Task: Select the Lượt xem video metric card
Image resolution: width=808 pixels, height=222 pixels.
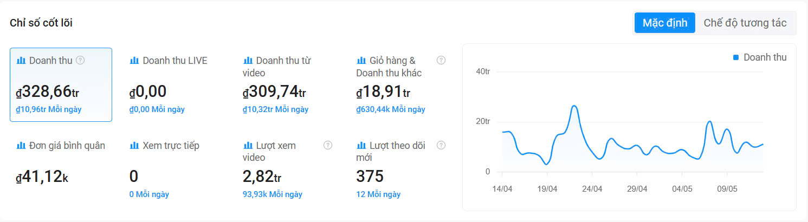Action: click(287, 169)
